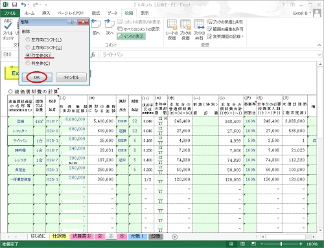Switch to 元帳Ⅰ sheet tab

pos(137,236)
